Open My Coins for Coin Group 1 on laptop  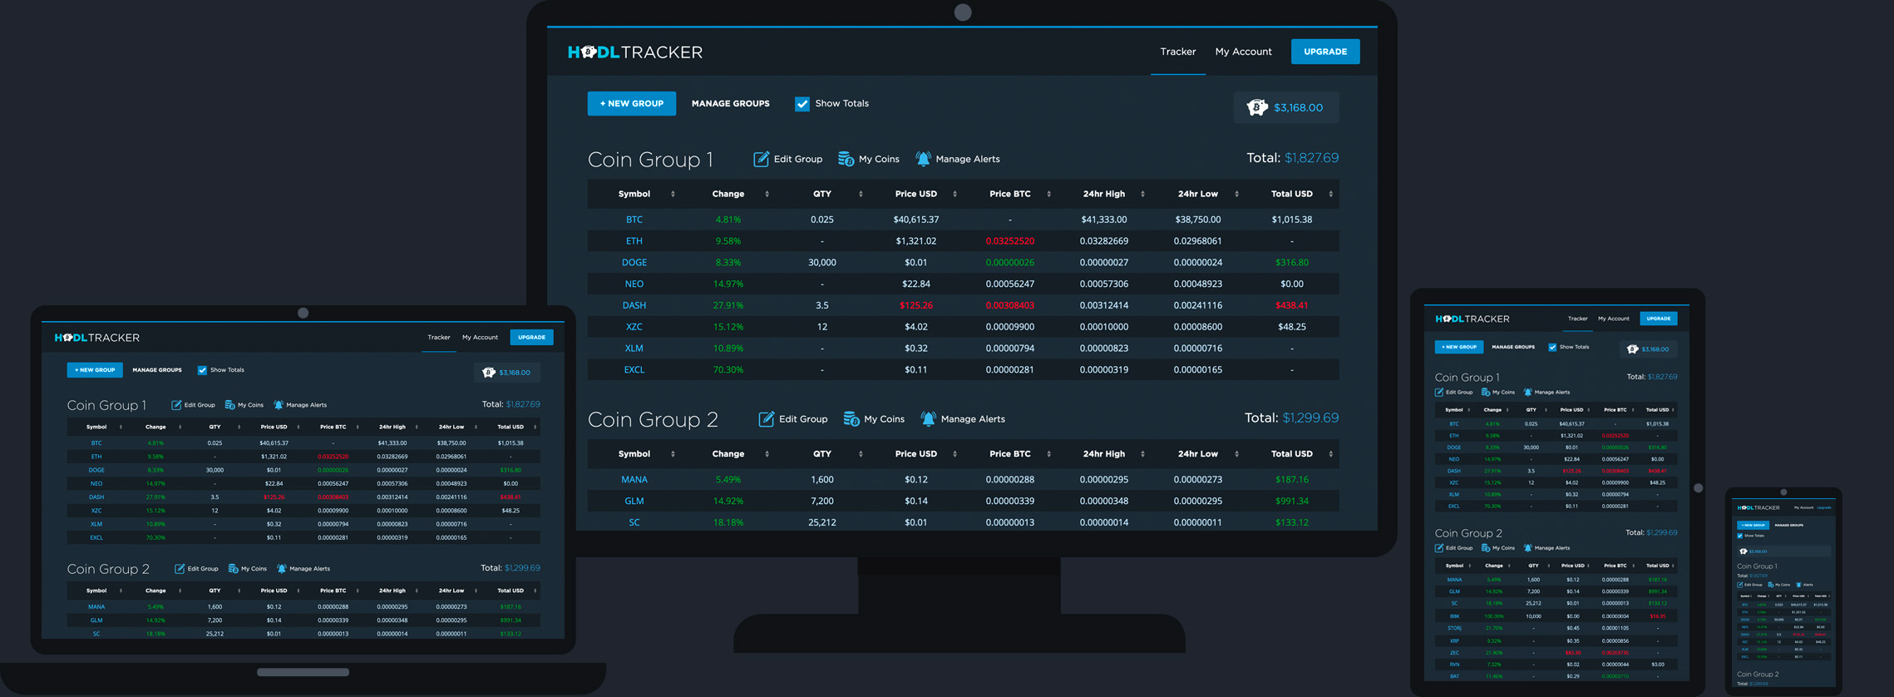[244, 405]
